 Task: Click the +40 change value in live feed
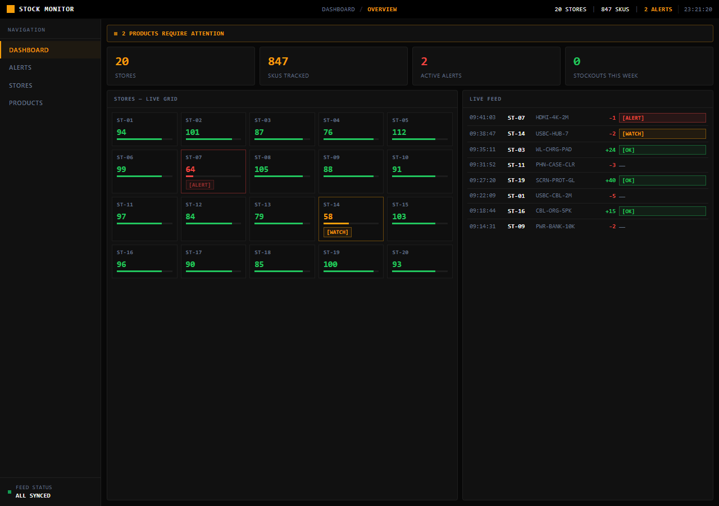point(611,180)
